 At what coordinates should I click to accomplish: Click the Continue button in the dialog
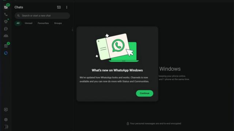coord(144,93)
